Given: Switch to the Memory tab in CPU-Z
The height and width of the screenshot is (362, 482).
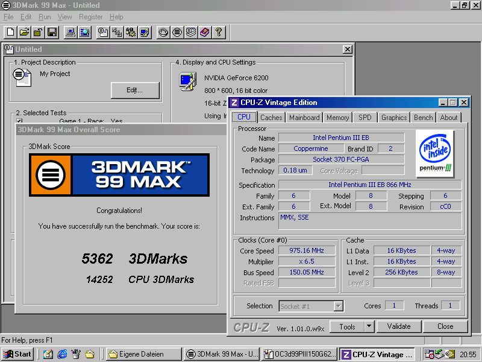Looking at the screenshot, I should [x=337, y=118].
